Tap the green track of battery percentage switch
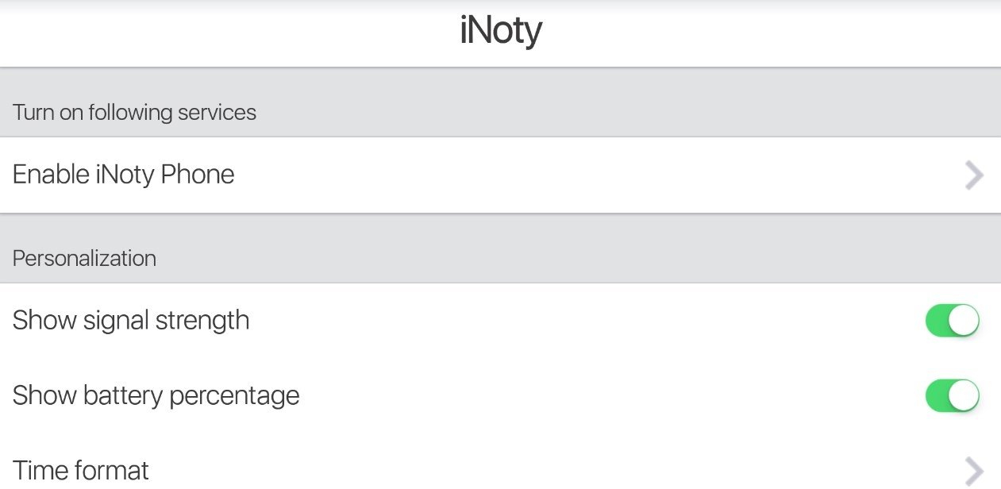Image resolution: width=1001 pixels, height=489 pixels. click(937, 395)
